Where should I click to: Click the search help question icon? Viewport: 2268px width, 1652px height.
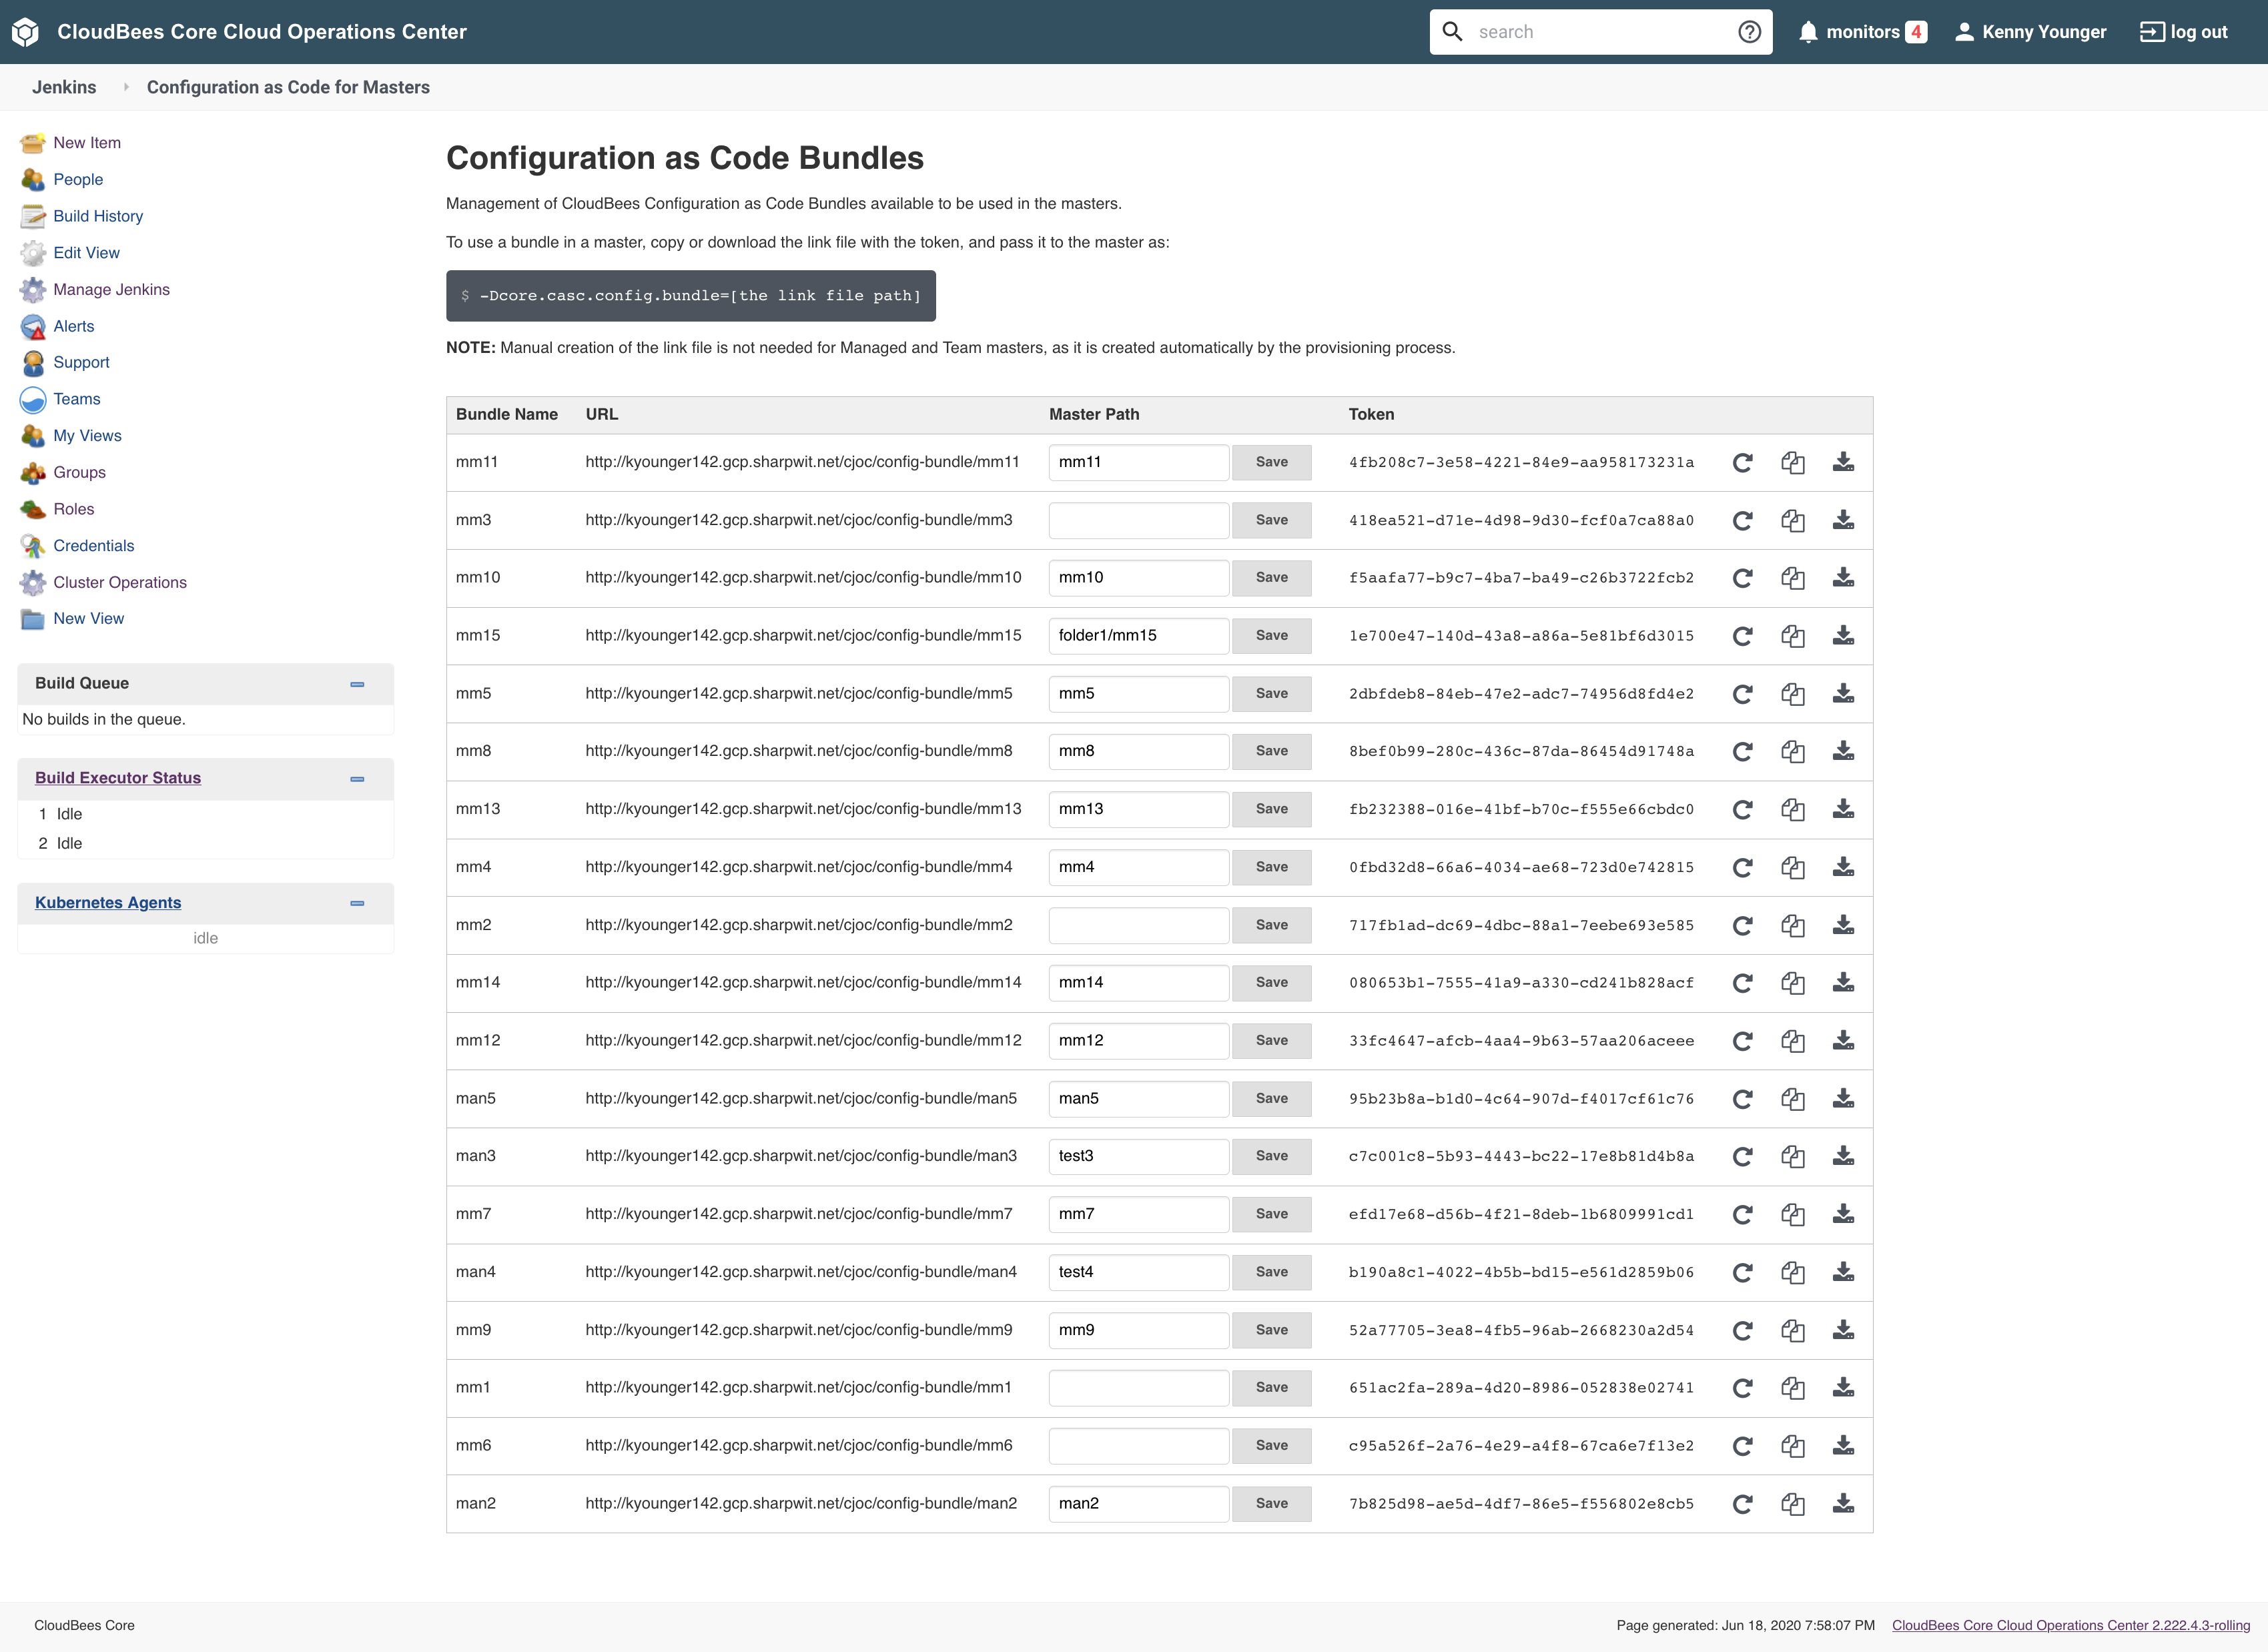(1749, 32)
